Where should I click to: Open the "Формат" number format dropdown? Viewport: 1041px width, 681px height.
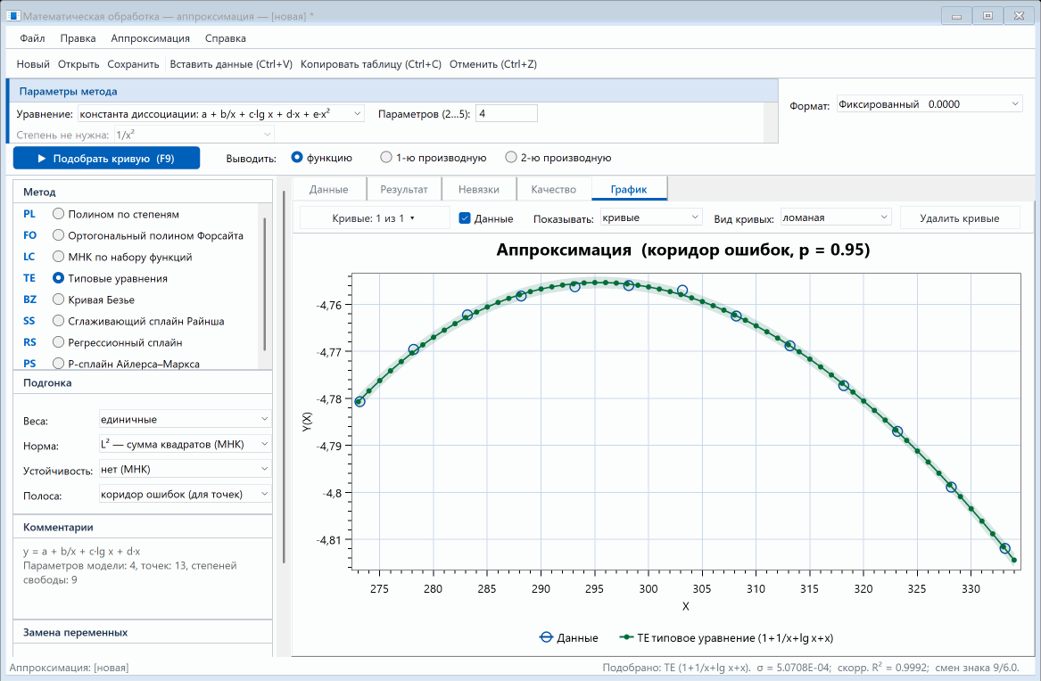click(929, 104)
